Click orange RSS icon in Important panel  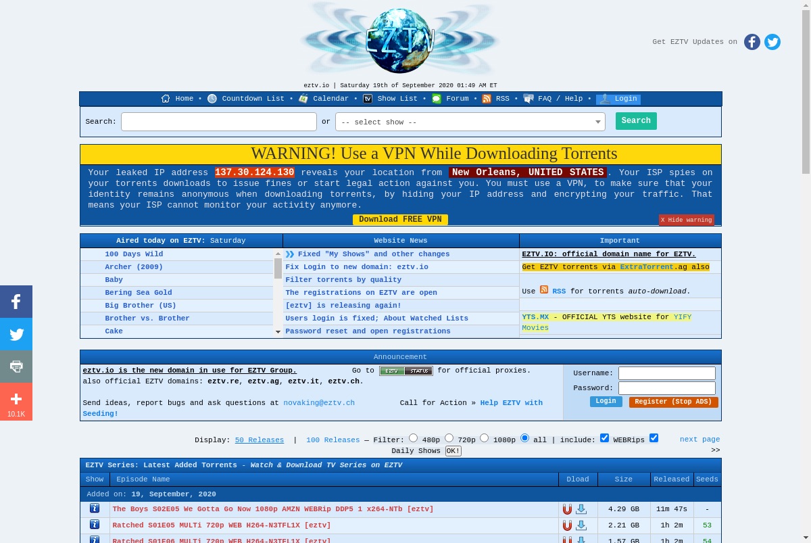pyautogui.click(x=544, y=290)
